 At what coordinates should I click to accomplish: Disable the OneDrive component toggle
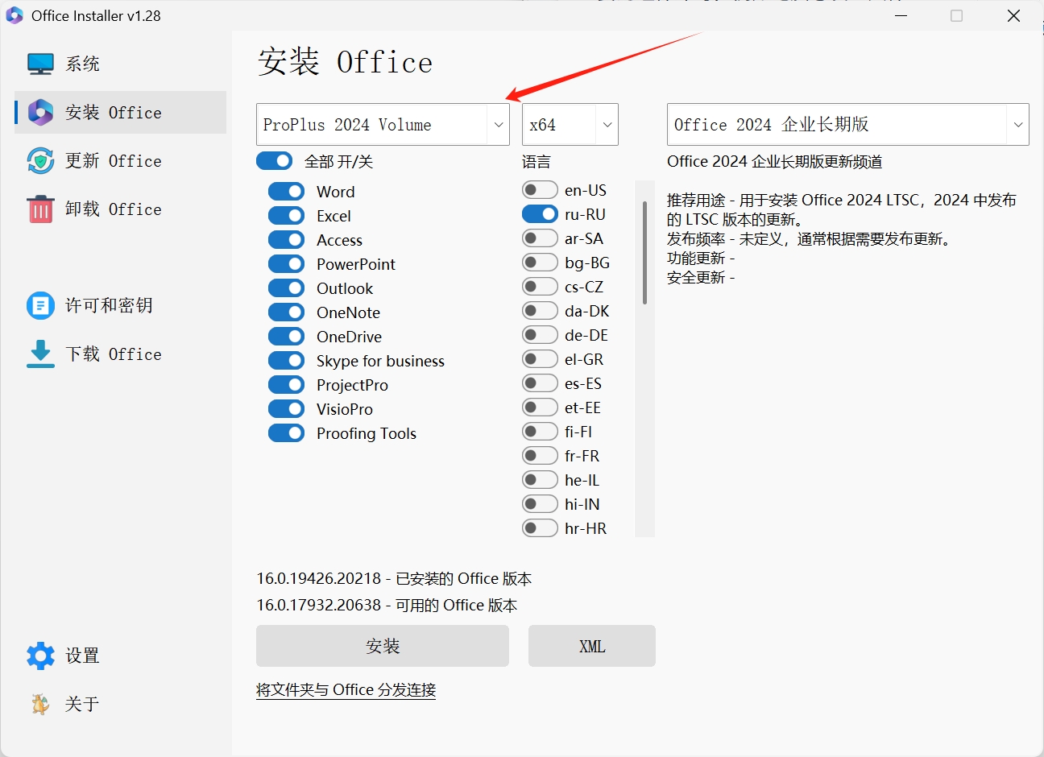tap(286, 336)
